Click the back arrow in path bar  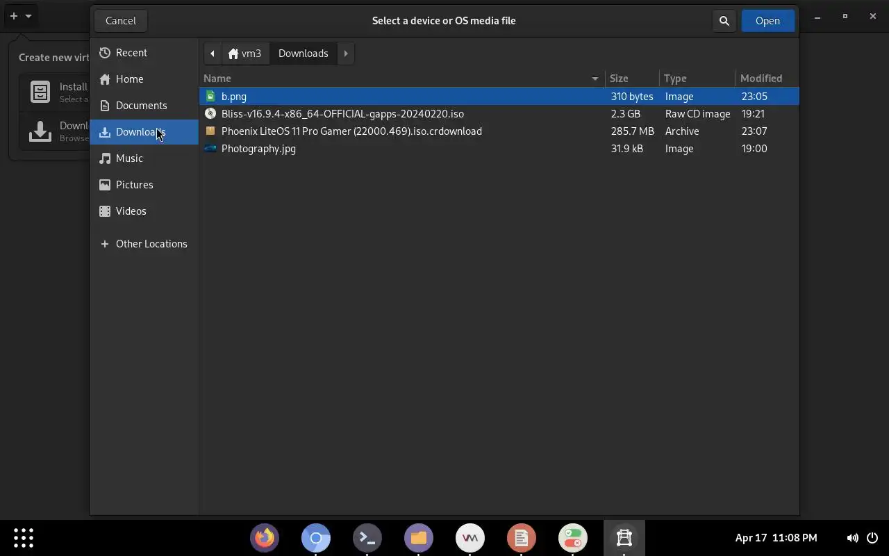coord(213,54)
